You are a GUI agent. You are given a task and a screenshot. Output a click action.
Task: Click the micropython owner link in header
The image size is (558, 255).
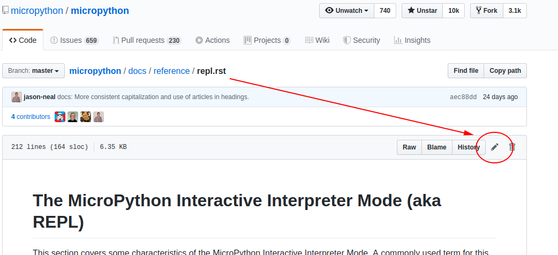[36, 10]
